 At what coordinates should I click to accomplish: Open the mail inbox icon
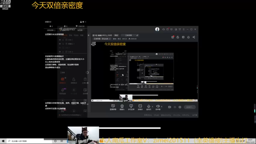coord(167,29)
